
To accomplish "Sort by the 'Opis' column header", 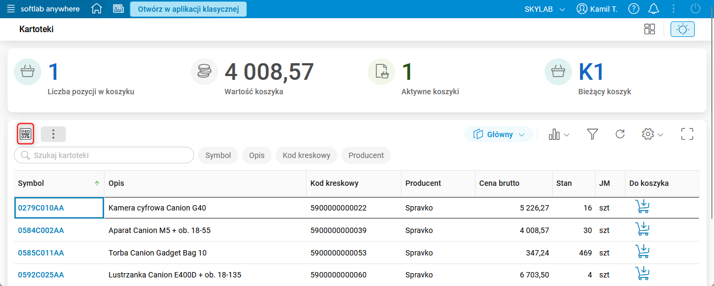I will tap(205, 183).
